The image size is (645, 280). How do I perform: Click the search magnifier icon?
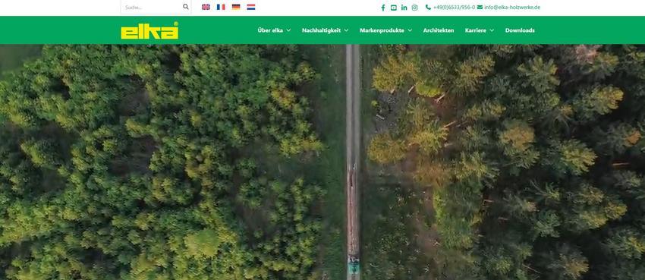(185, 7)
